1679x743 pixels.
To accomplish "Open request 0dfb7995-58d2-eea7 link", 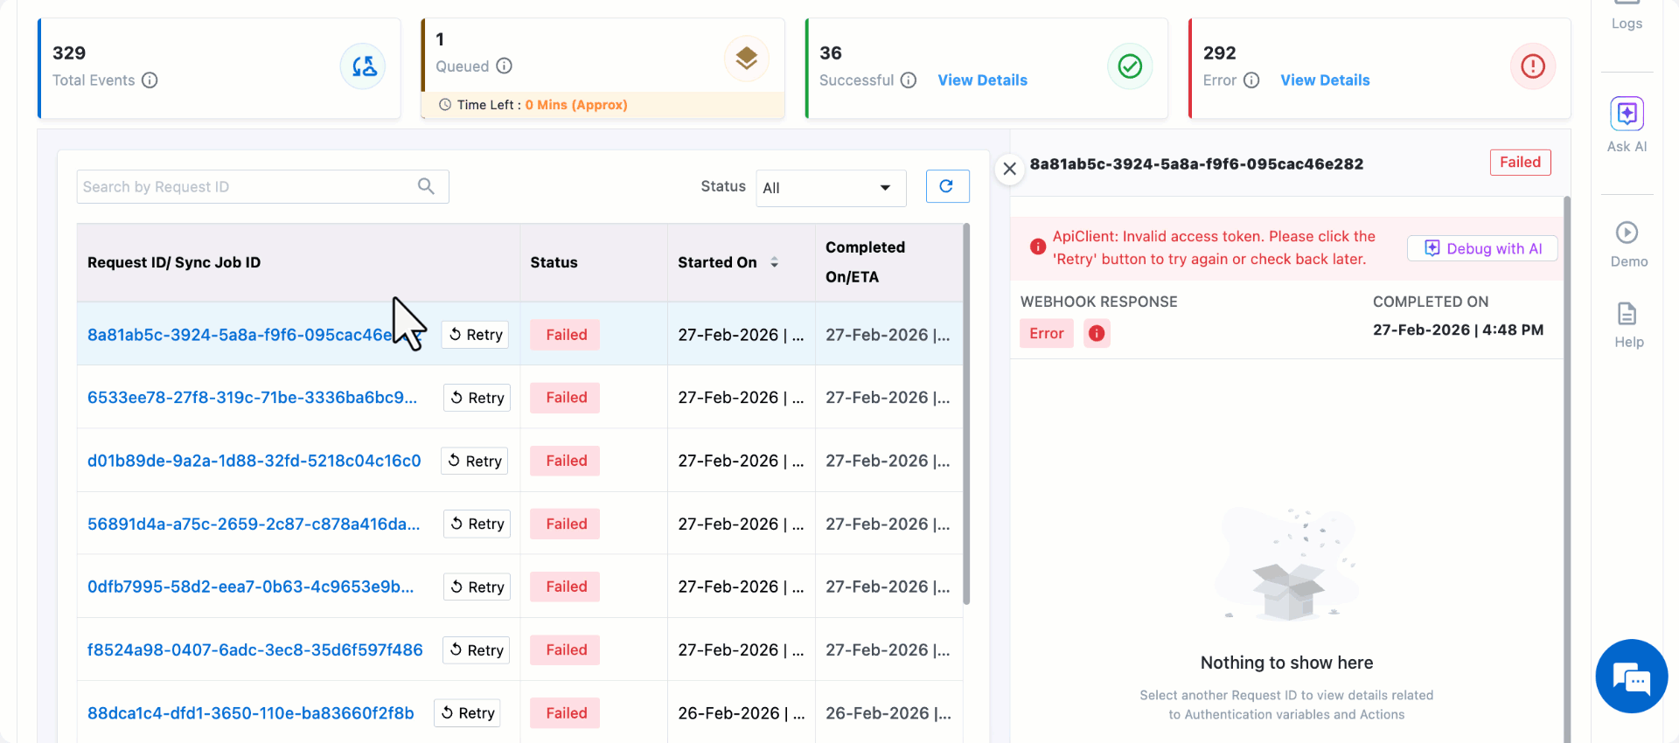I will point(250,587).
